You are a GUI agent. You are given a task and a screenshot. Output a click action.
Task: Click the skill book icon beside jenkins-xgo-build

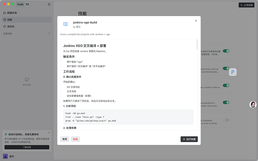coord(65,24)
